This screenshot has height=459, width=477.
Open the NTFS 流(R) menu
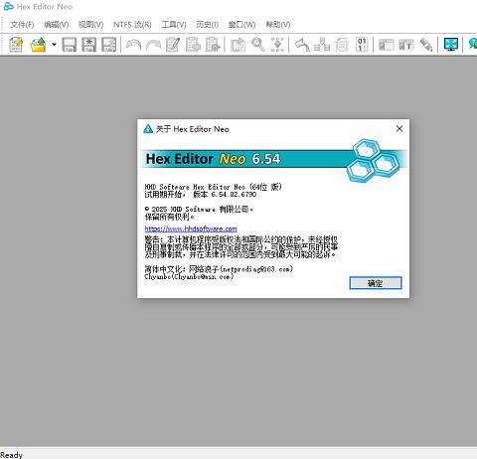pyautogui.click(x=132, y=25)
